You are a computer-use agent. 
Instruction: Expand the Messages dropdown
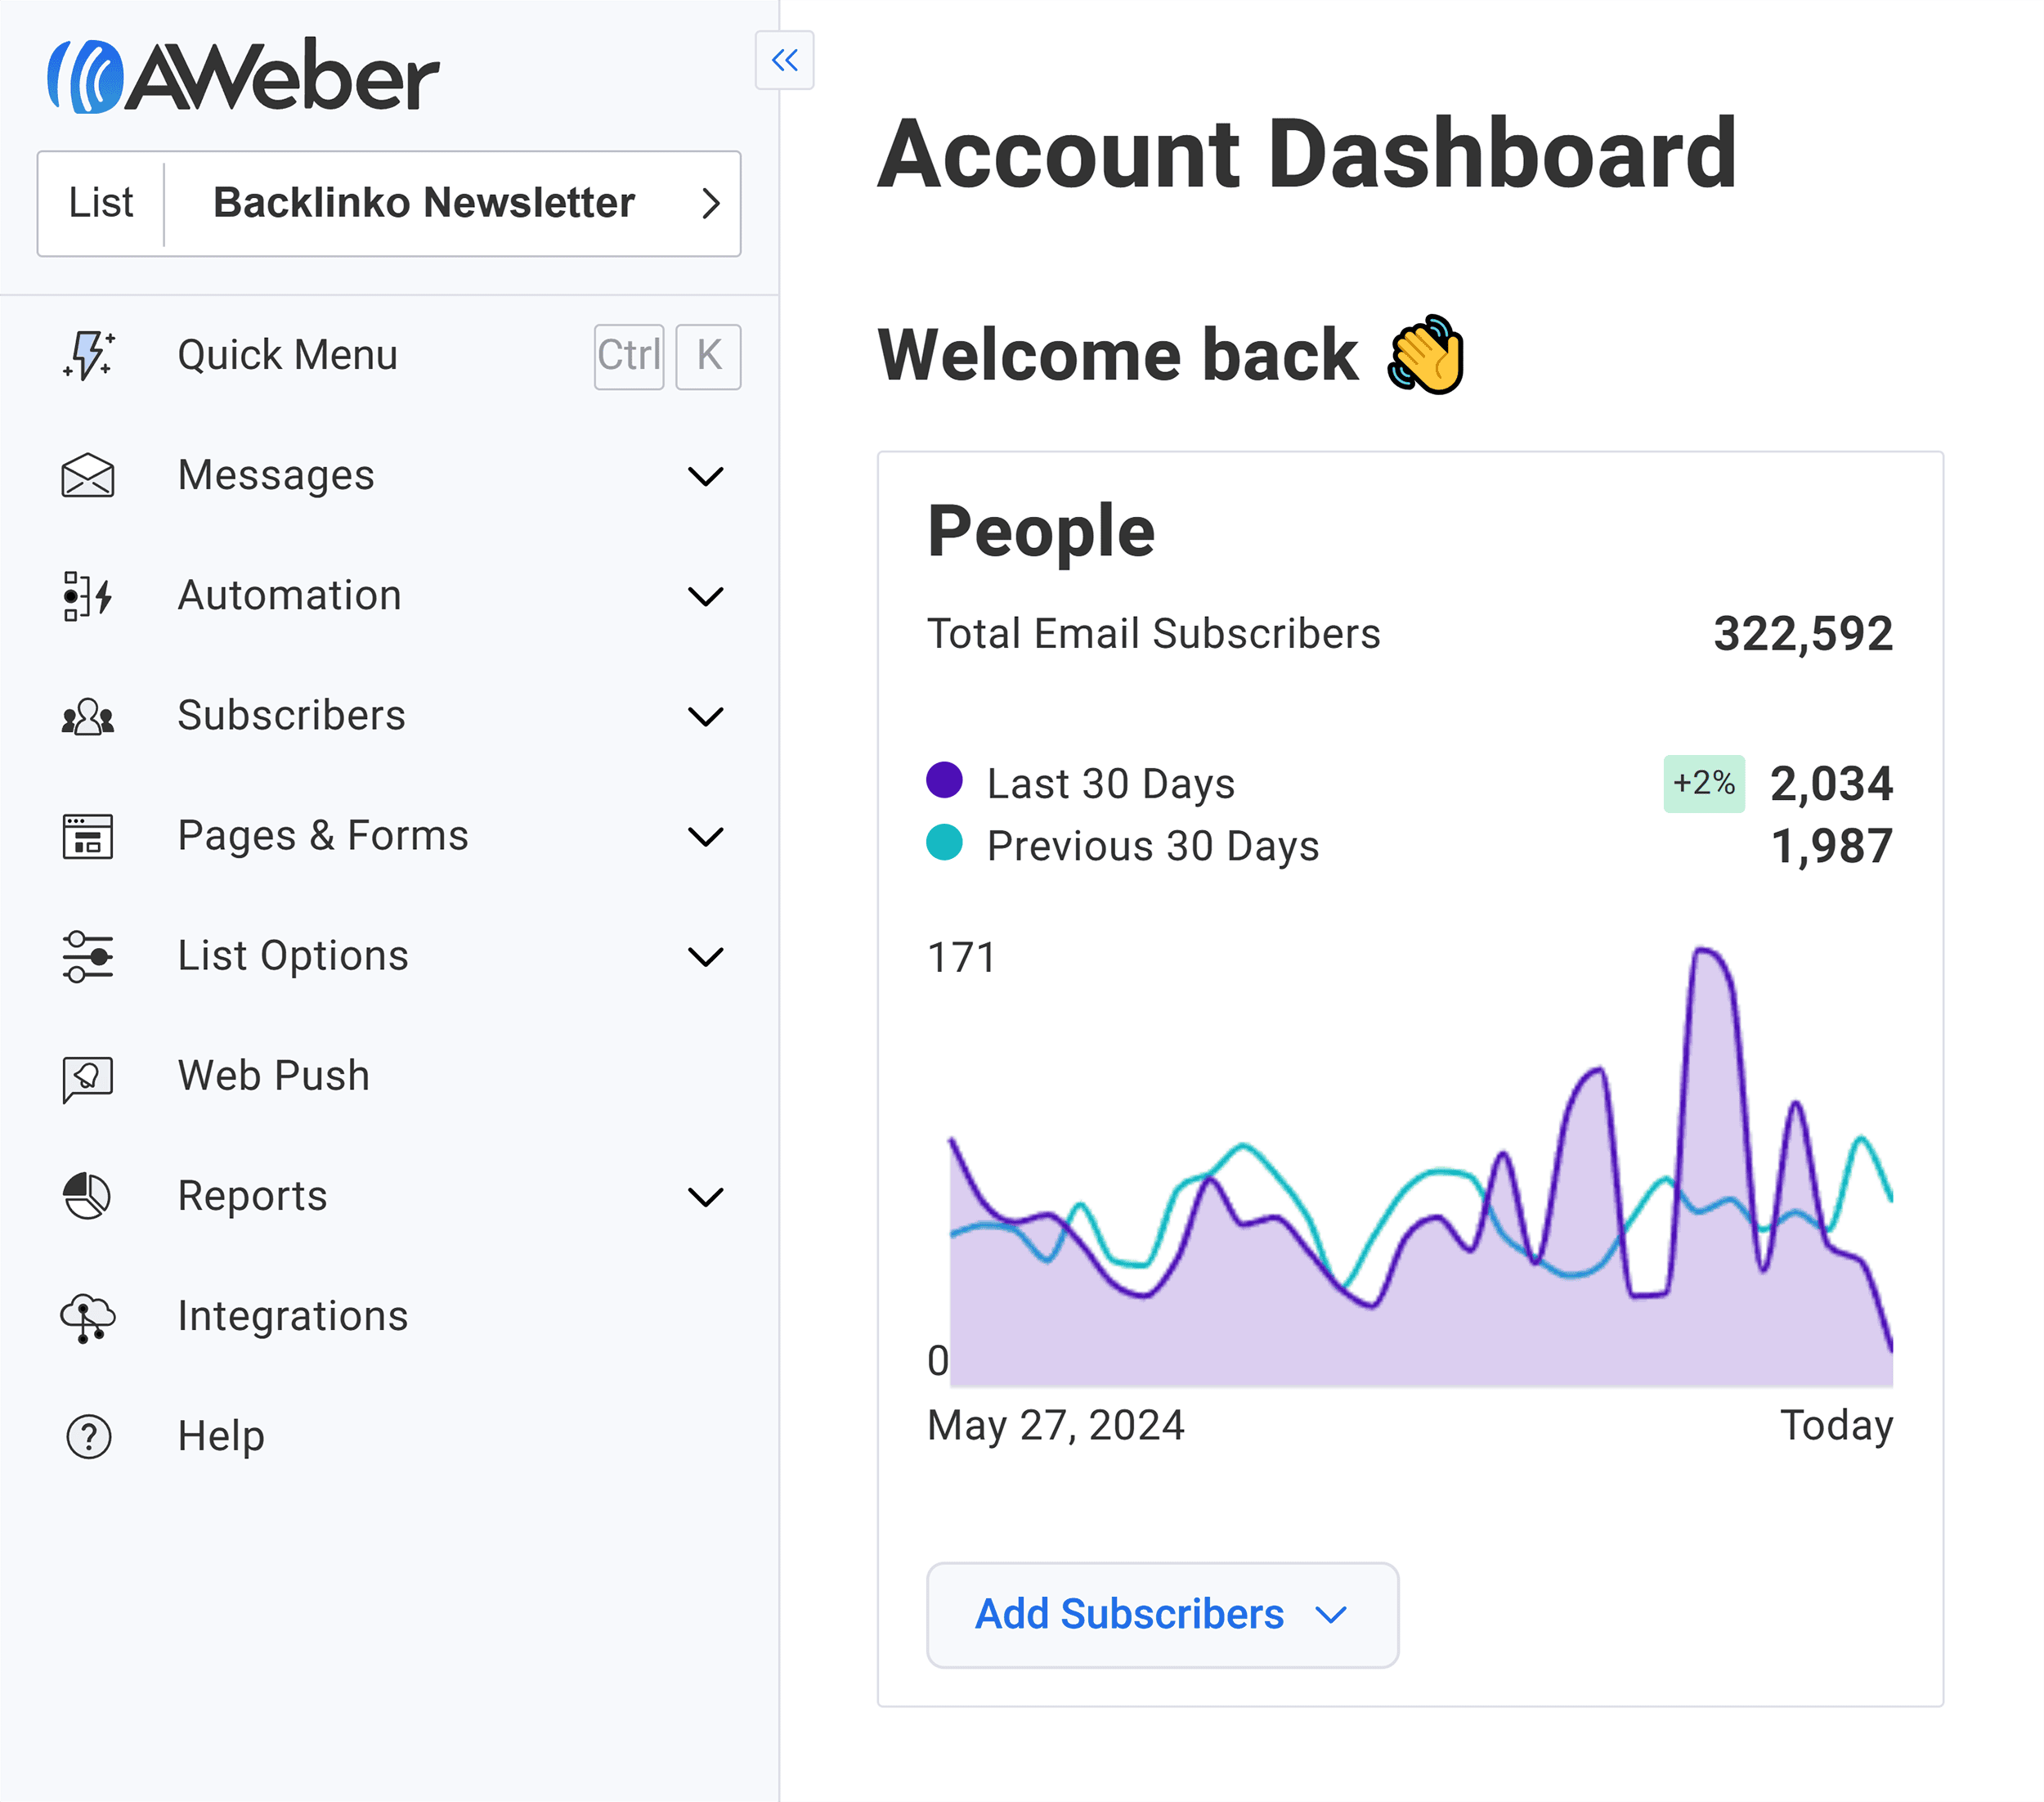pyautogui.click(x=706, y=476)
